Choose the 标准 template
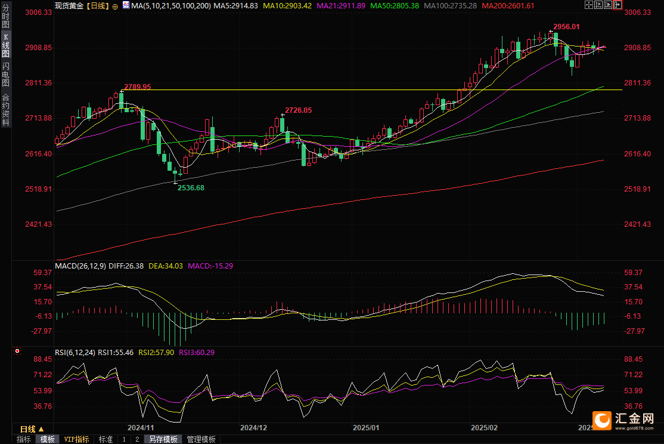The width and height of the screenshot is (664, 444). tap(106, 439)
